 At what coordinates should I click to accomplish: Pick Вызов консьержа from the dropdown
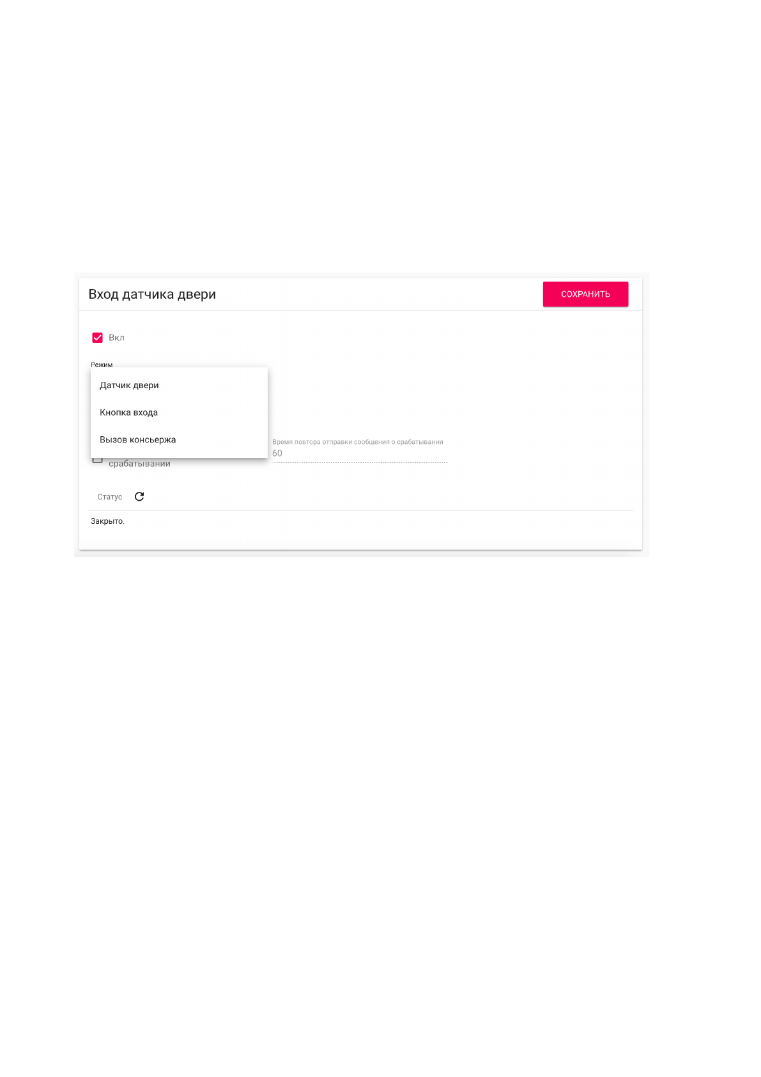(137, 439)
